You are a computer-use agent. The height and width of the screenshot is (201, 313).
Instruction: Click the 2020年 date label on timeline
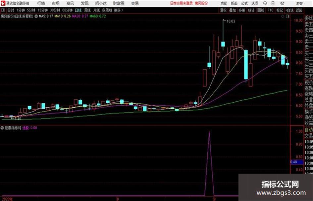pyautogui.click(x=7, y=199)
